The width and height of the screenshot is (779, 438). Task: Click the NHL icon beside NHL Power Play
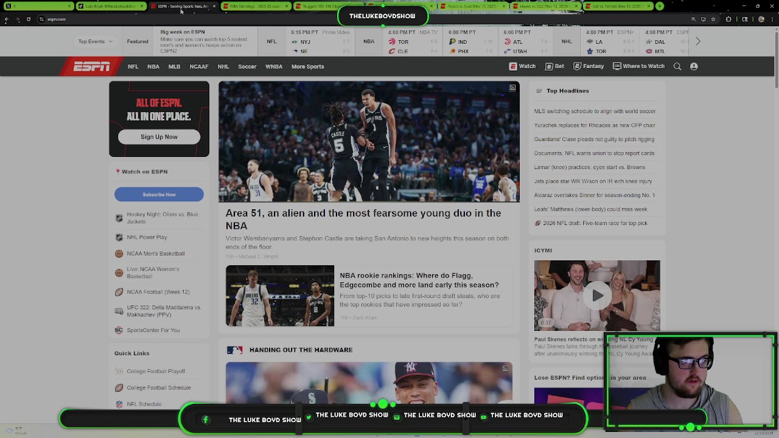pyautogui.click(x=119, y=237)
